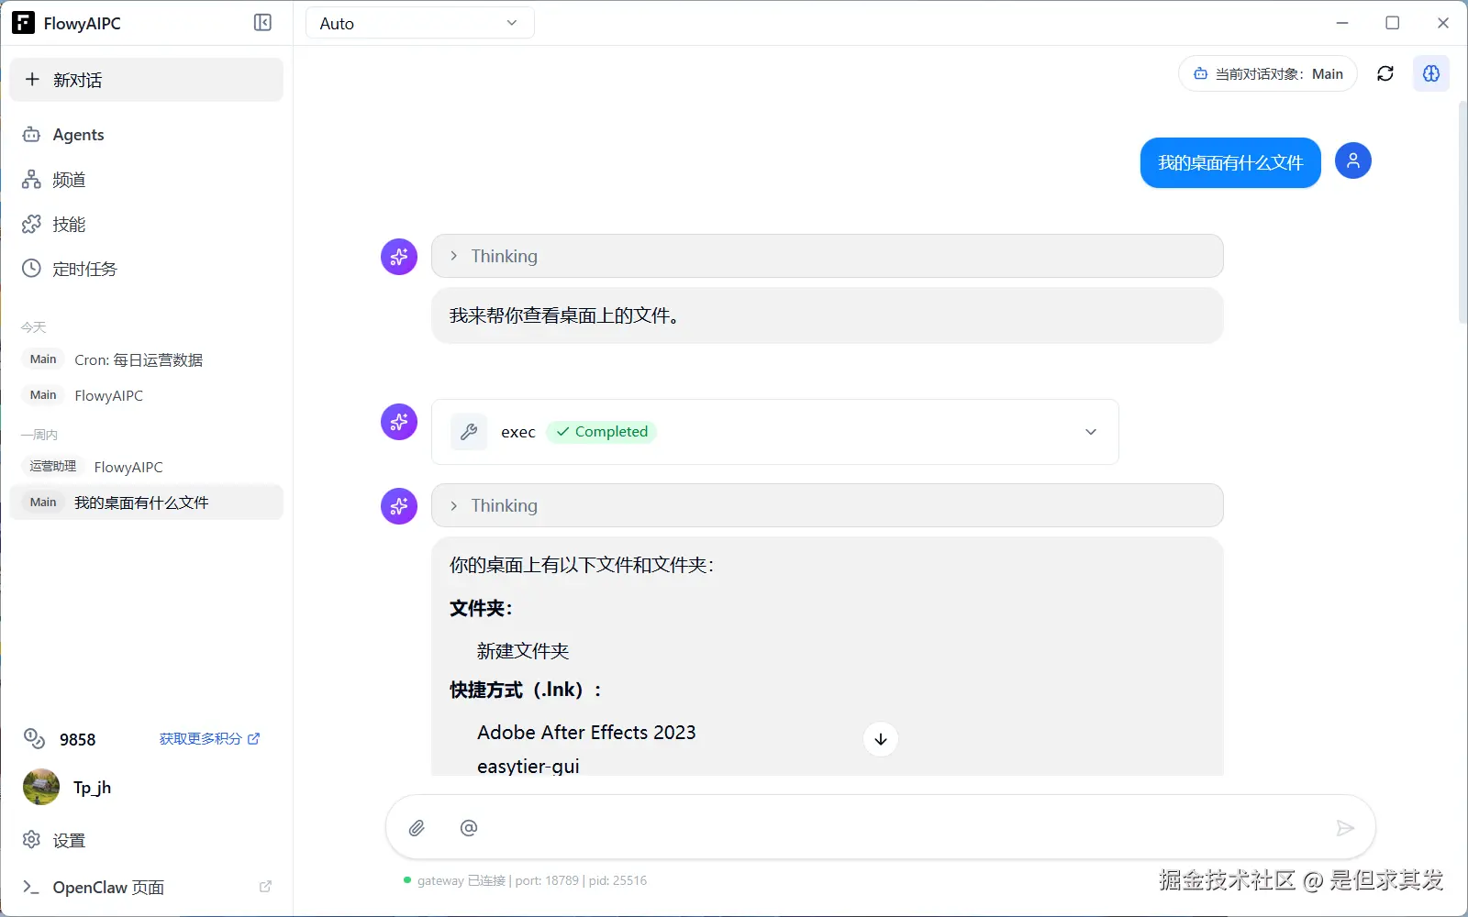1468x917 pixels.
Task: Select the Agents robot icon in sidebar
Action: 31,134
